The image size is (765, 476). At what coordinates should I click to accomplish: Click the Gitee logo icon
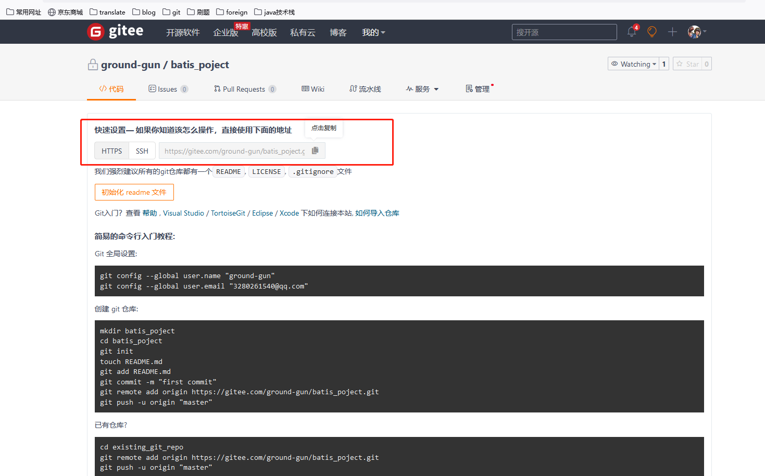point(96,32)
